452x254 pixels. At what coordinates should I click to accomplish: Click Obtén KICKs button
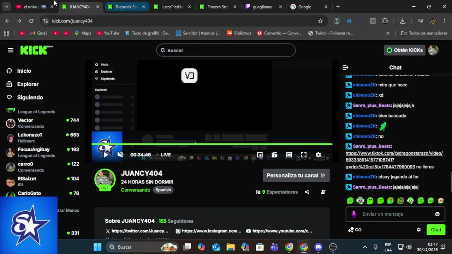point(405,50)
